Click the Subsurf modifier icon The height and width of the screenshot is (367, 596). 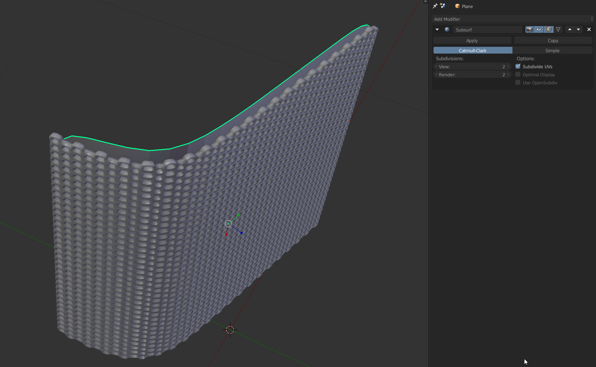447,29
